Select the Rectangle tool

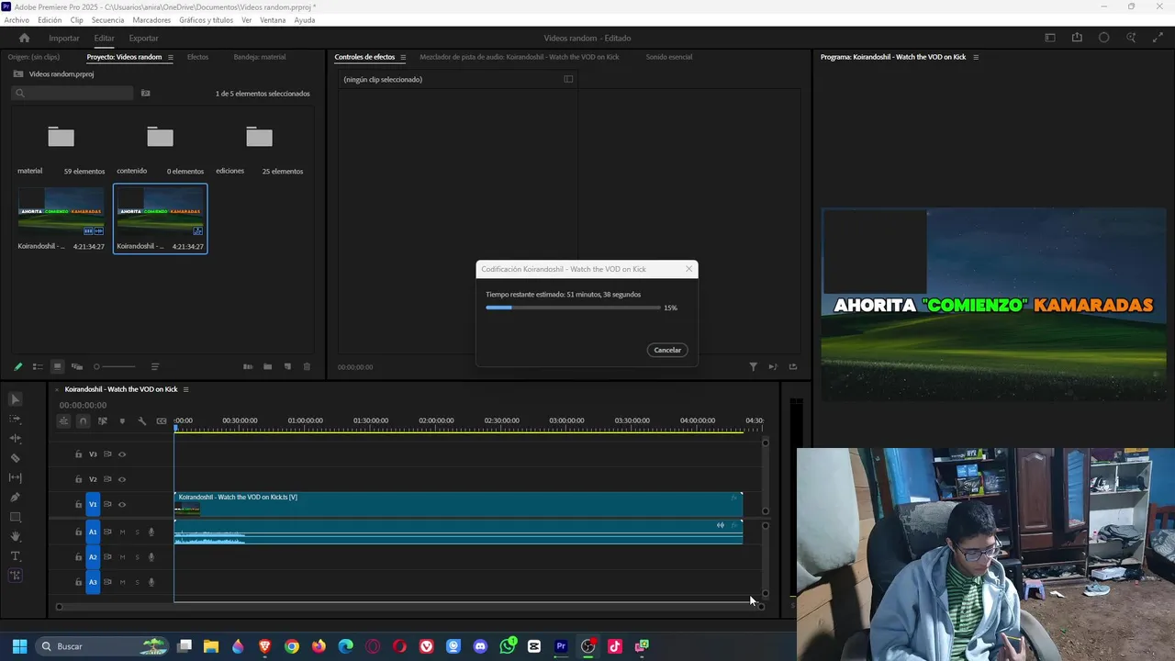tap(16, 517)
